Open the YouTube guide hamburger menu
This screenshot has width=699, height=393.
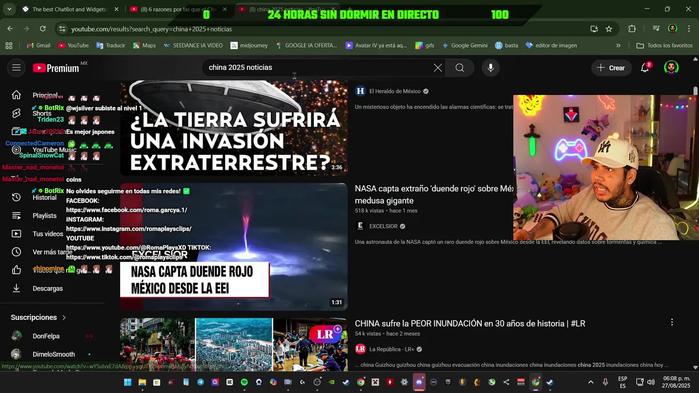[16, 68]
